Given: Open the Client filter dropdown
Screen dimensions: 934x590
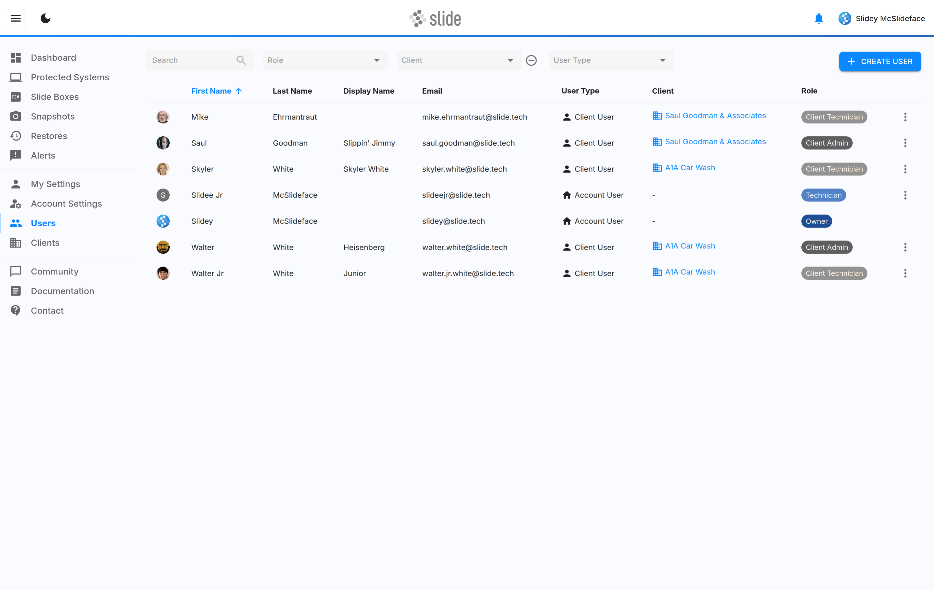Looking at the screenshot, I should point(459,60).
